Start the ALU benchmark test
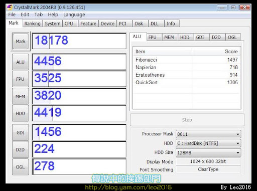The width and height of the screenshot is (257, 191). tap(21, 62)
